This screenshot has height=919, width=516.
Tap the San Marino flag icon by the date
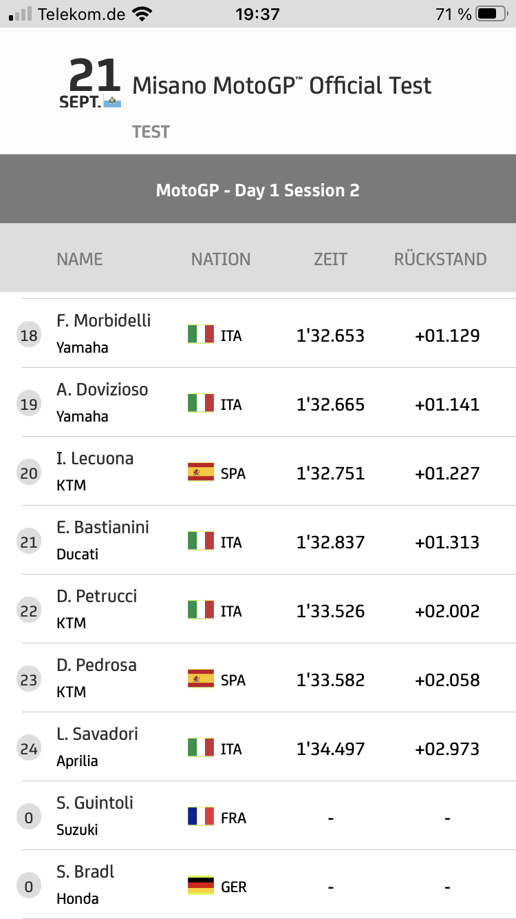pyautogui.click(x=112, y=102)
